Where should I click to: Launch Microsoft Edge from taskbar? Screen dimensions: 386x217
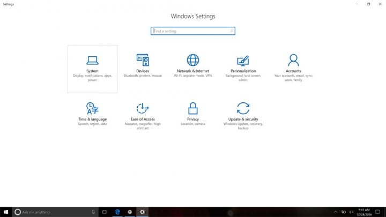117,212
